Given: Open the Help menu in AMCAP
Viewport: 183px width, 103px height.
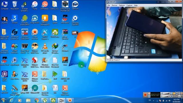Looking at the screenshot, I should [x=136, y=5].
